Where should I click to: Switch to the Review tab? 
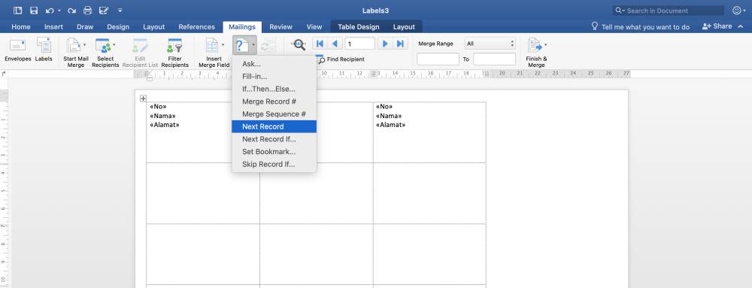(x=281, y=27)
